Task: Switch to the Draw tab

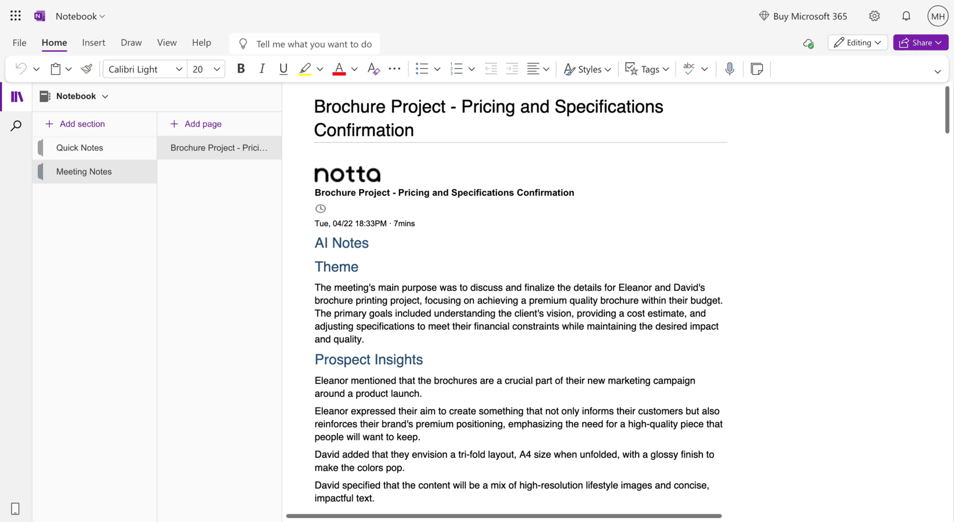Action: pos(131,42)
